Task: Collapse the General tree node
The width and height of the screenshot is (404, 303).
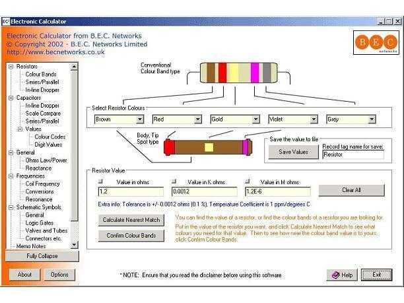Action: point(11,152)
